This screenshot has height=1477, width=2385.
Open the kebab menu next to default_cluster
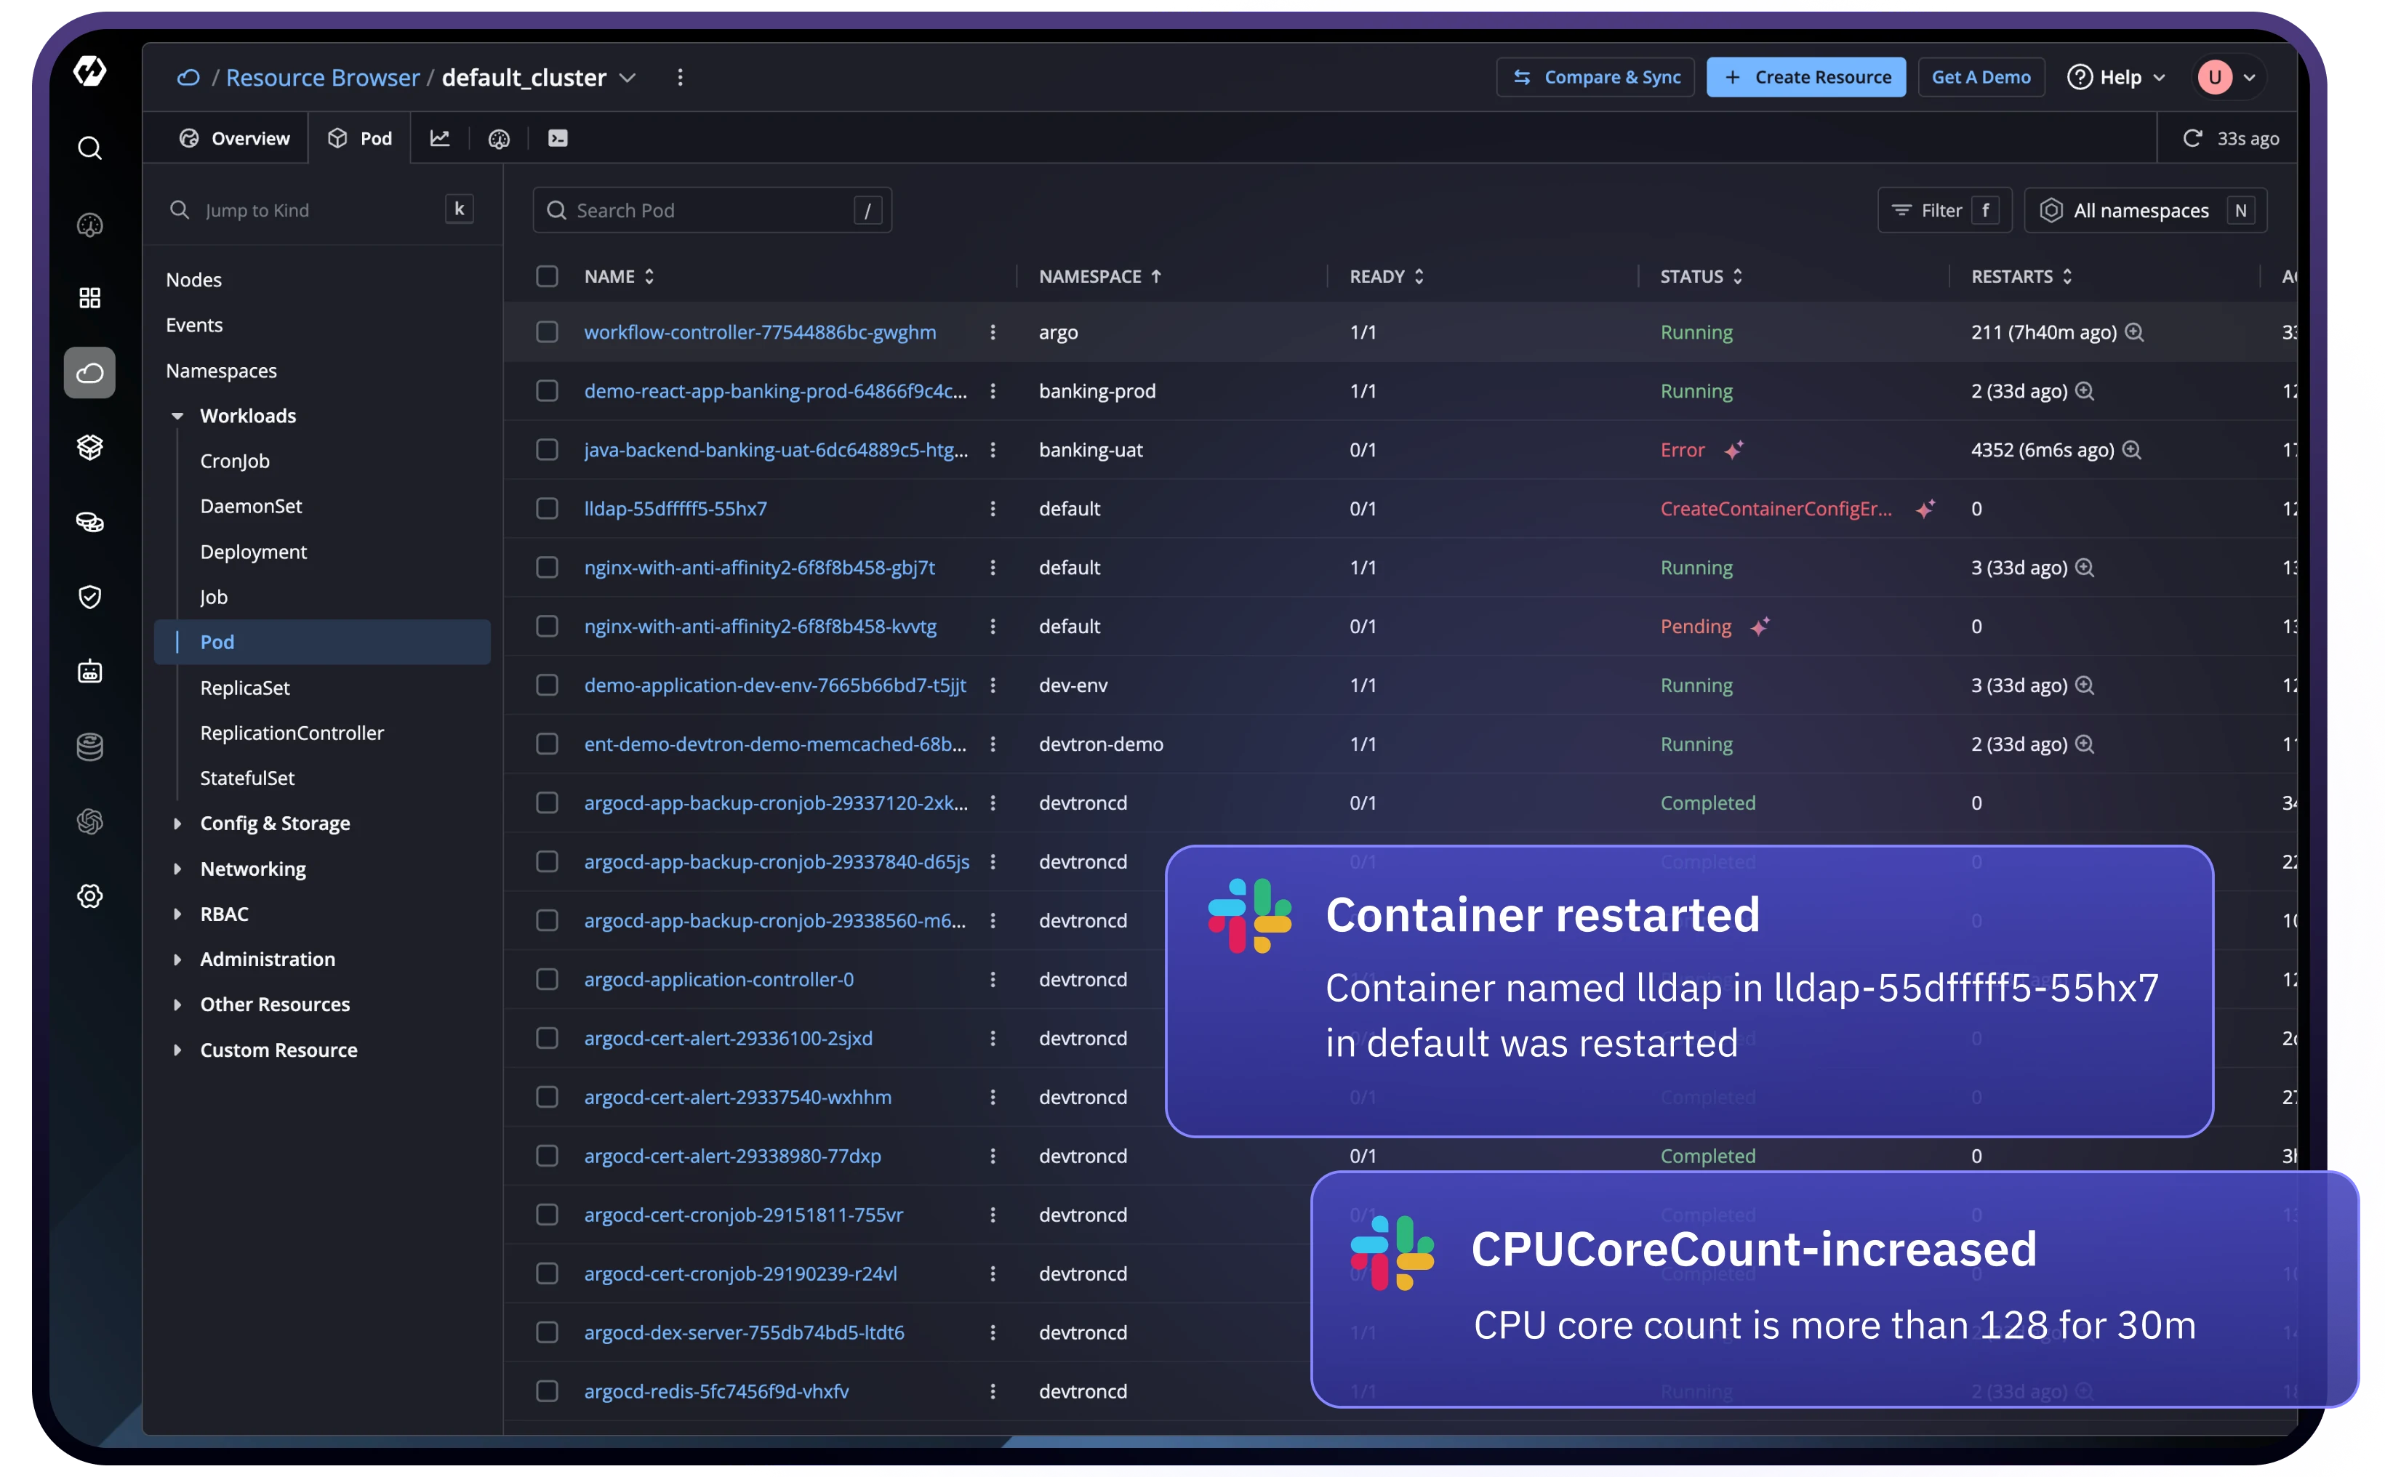click(680, 77)
